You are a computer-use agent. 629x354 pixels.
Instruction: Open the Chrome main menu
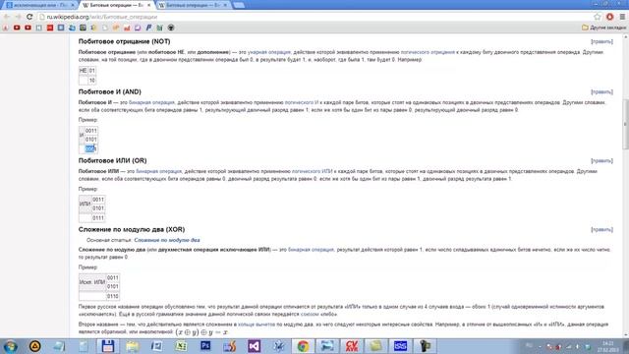(x=622, y=17)
